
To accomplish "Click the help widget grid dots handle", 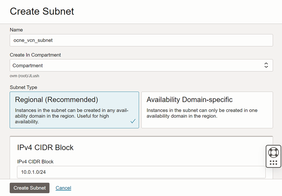I will click(x=273, y=163).
